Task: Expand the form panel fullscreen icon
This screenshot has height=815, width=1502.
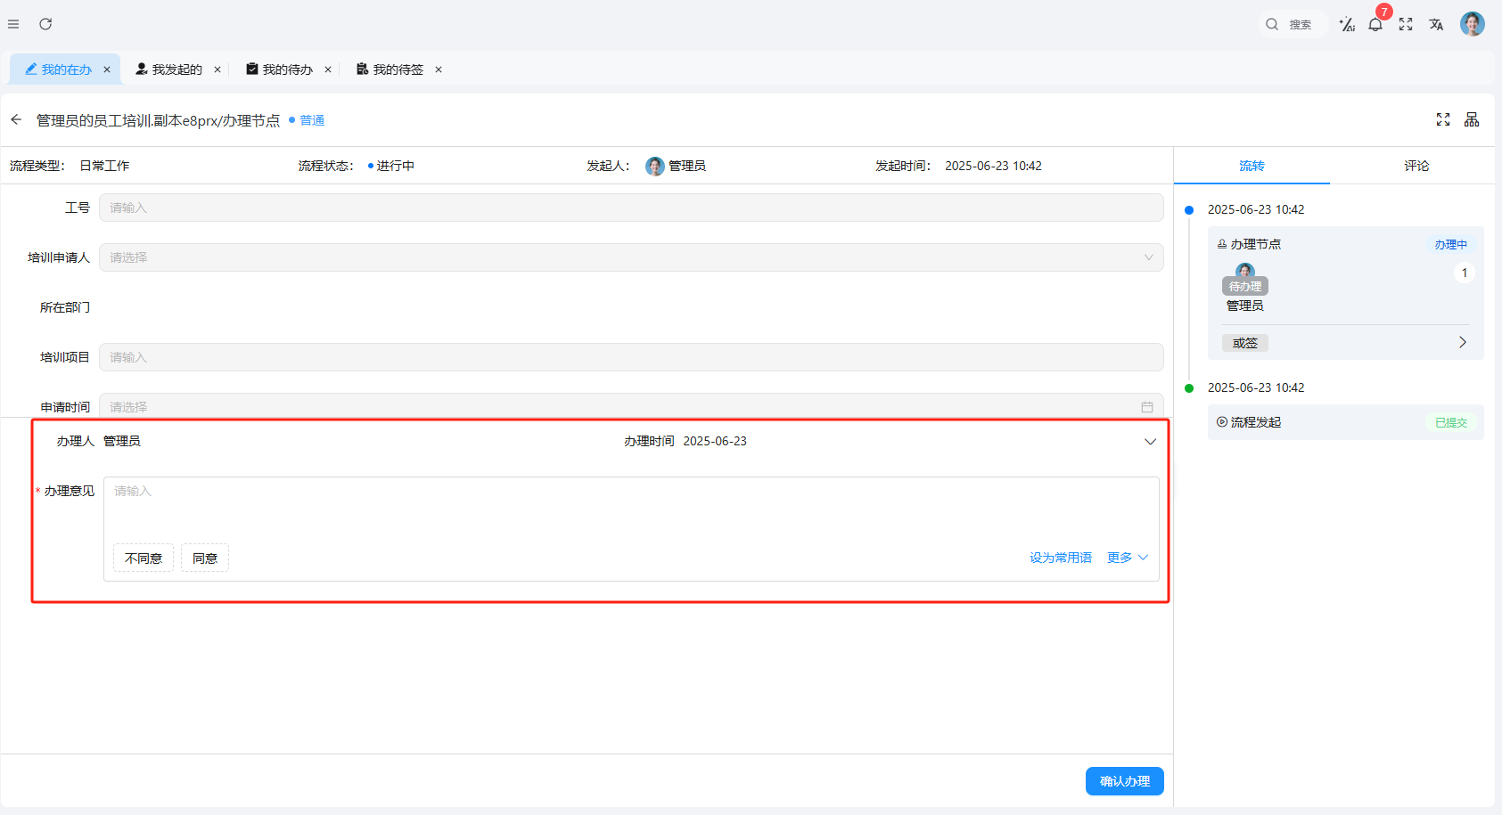Action: 1443,119
